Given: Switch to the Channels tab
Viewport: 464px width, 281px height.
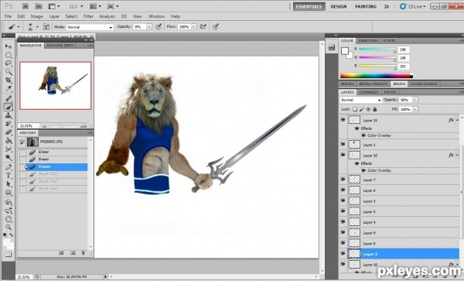Looking at the screenshot, I should click(368, 92).
